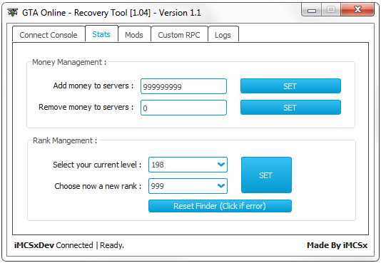Switch to the Stats tab
The image size is (381, 263).
[101, 34]
